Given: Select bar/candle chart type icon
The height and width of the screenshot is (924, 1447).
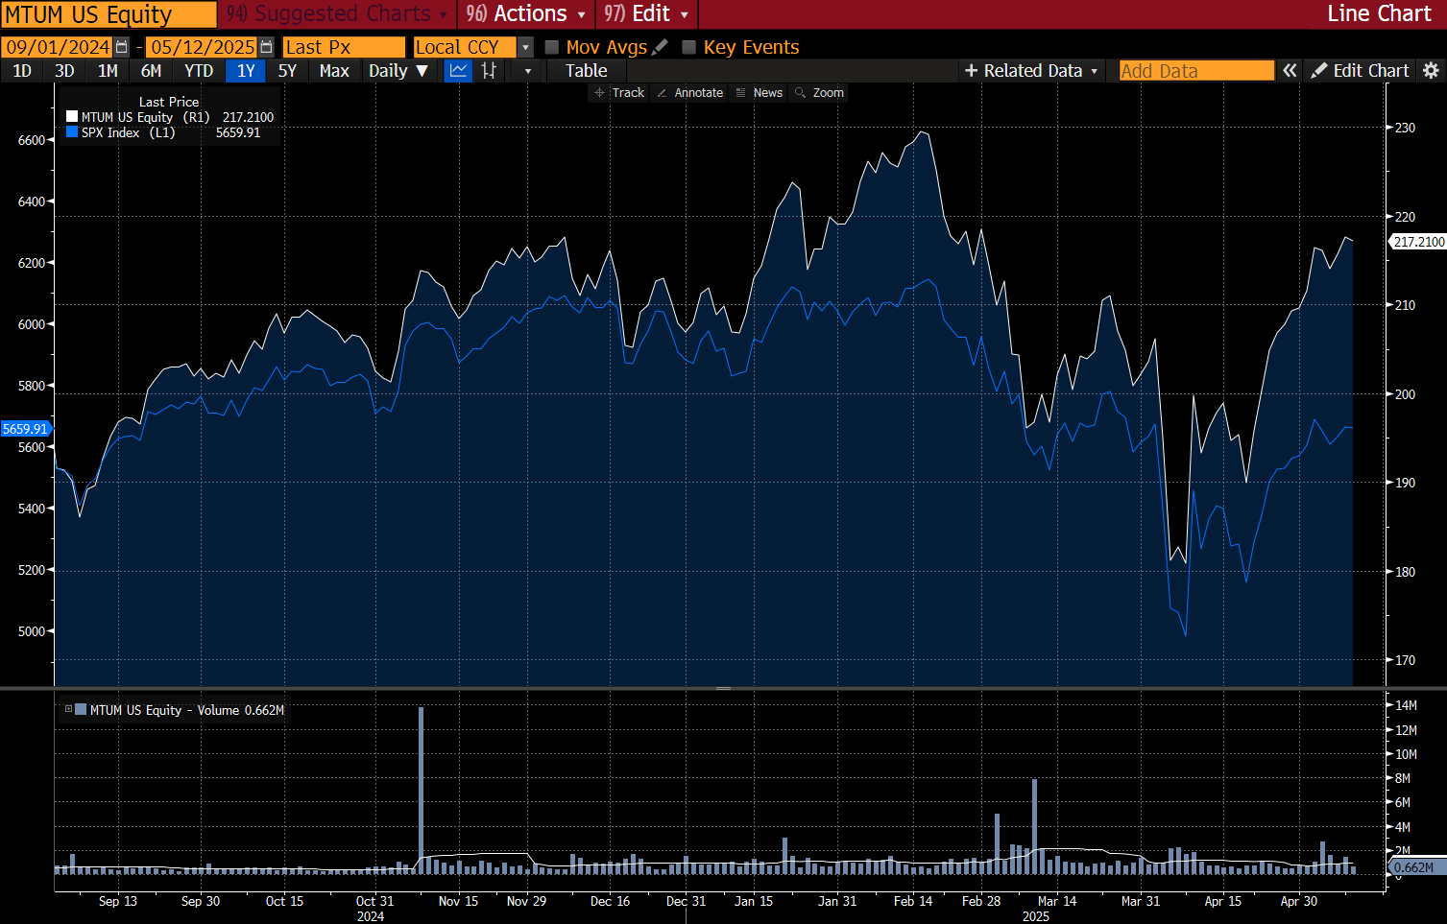Looking at the screenshot, I should (490, 71).
